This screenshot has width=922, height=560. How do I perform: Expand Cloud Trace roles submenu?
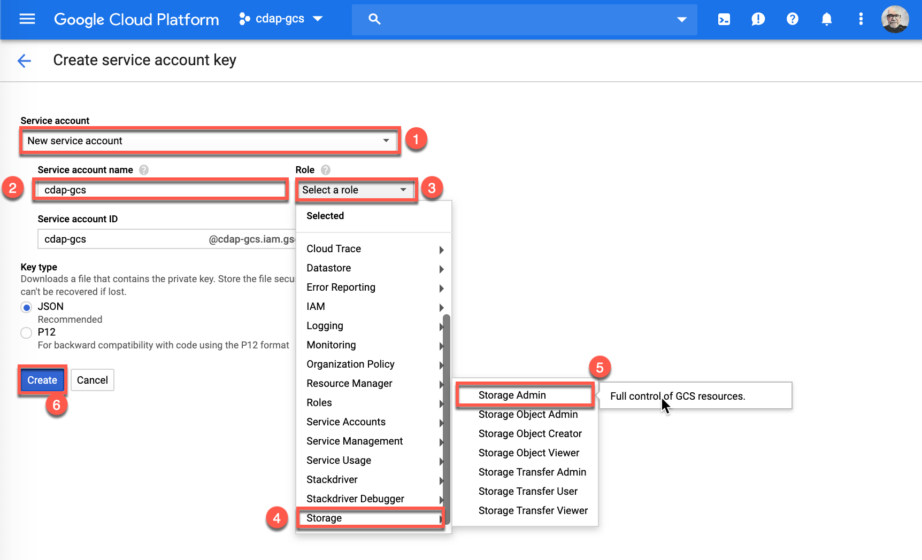click(373, 249)
